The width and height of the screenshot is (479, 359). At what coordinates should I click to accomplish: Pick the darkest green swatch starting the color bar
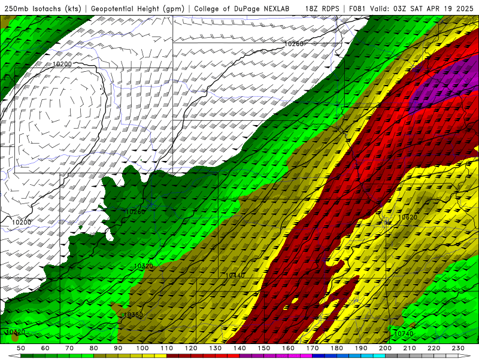(x=27, y=356)
